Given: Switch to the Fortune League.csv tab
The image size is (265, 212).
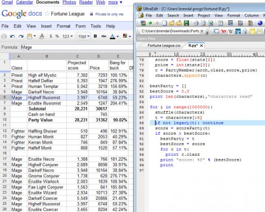Looking at the screenshot, I should [x=164, y=45].
